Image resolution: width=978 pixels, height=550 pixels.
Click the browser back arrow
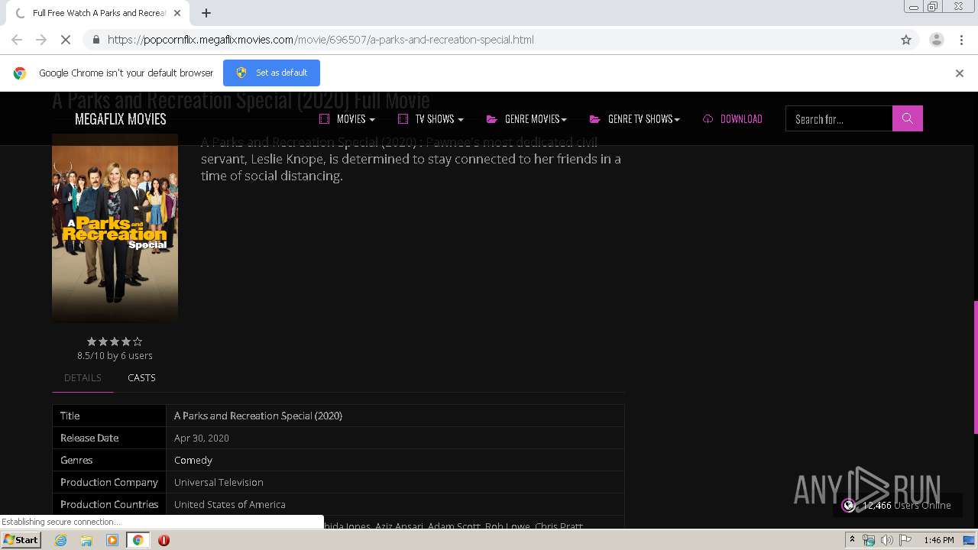[17, 40]
